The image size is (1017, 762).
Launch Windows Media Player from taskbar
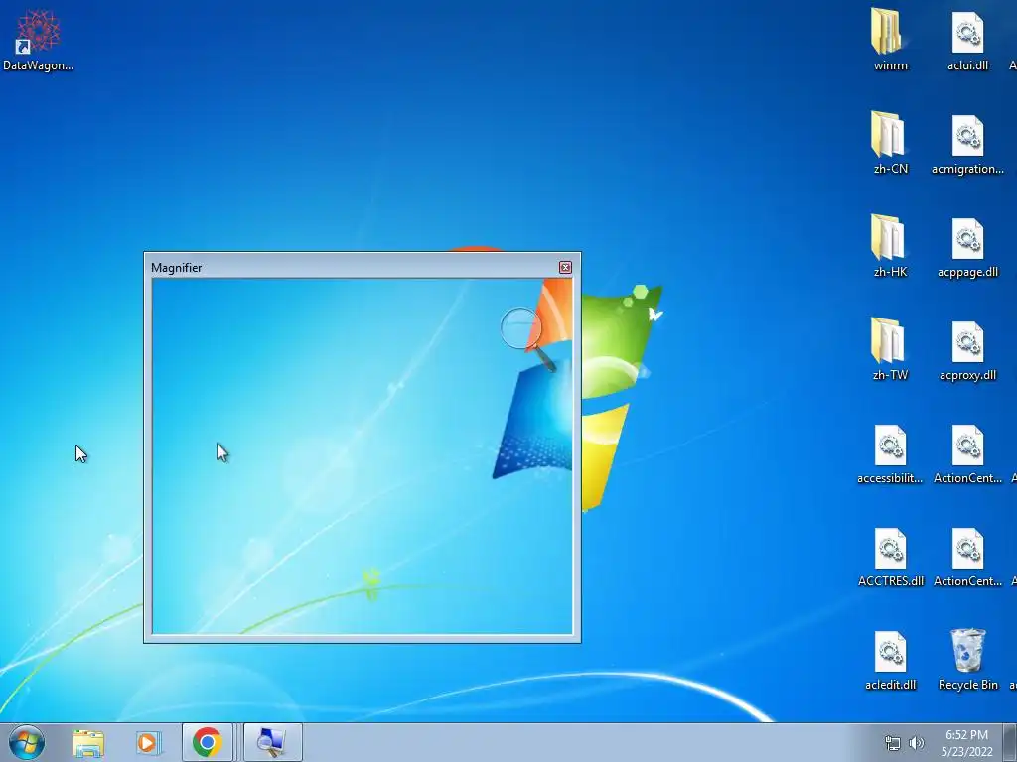pyautogui.click(x=148, y=742)
